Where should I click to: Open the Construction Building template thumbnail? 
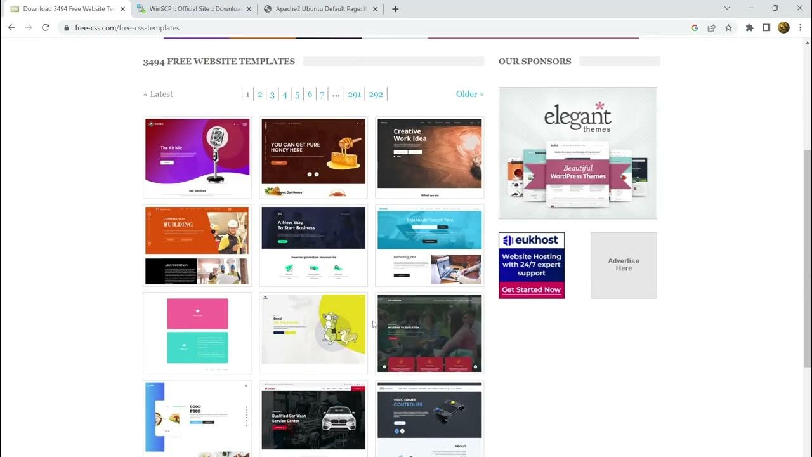click(x=197, y=245)
